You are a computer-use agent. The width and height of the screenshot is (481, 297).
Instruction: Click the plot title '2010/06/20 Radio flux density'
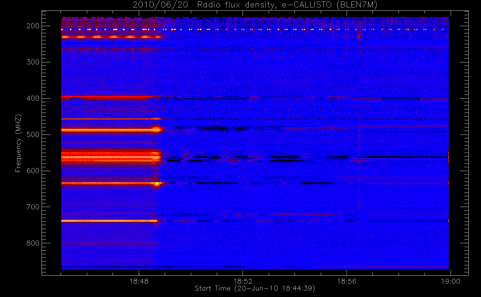255,5
